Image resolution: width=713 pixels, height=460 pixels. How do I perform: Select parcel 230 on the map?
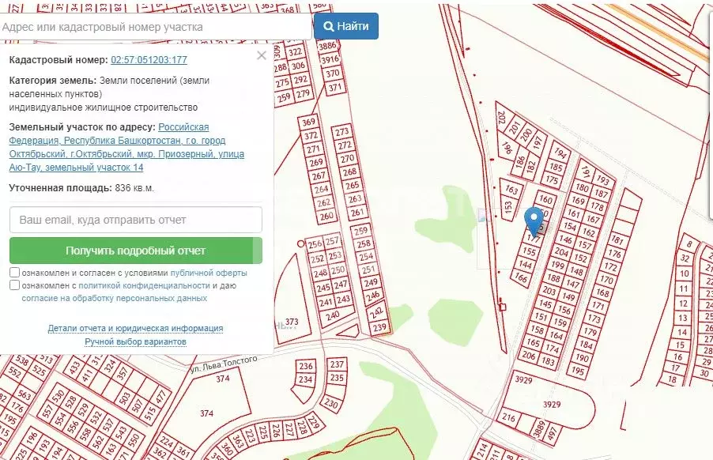click(331, 403)
